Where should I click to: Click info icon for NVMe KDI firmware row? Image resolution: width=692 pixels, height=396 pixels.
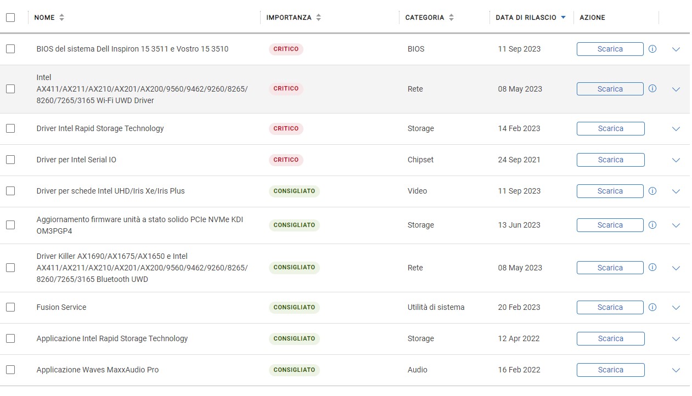click(652, 225)
